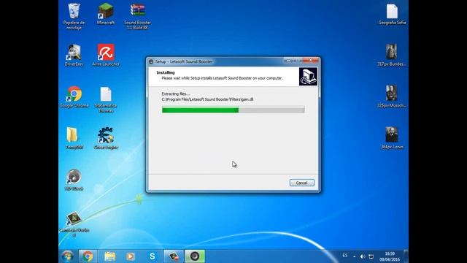Open the volume control in the tray
Screen dimensions: 467x263
[363, 256]
